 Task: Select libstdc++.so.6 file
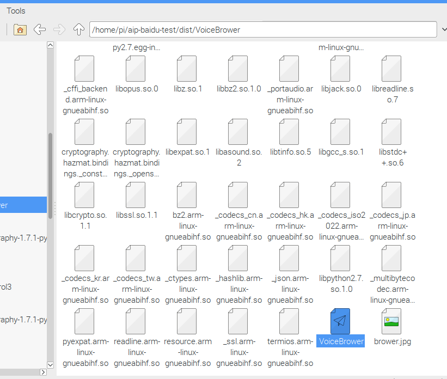coord(392,143)
